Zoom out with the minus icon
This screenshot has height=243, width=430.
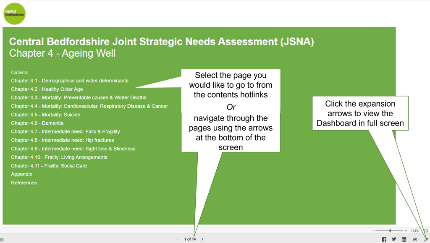[373, 231]
